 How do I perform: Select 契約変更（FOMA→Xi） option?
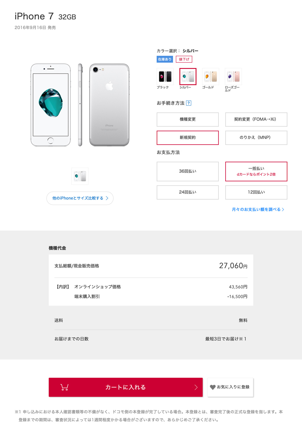coord(256,120)
